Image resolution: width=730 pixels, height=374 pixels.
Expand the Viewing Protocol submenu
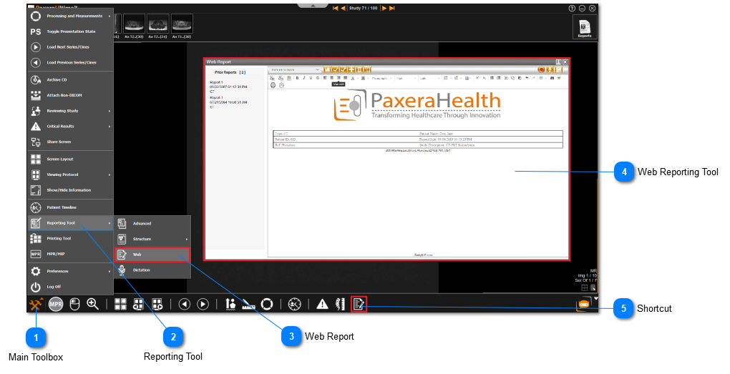point(70,175)
